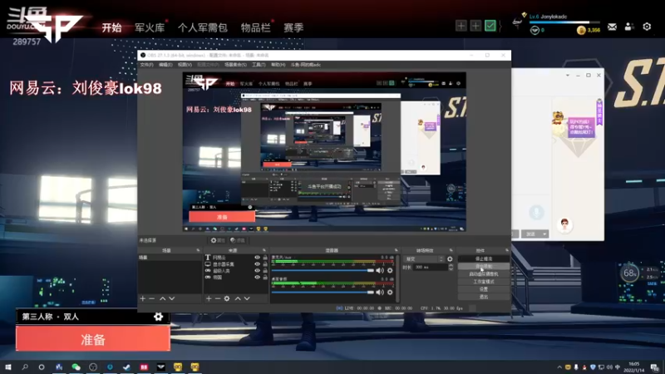Open OBS 帮助(H) menu
The width and height of the screenshot is (665, 374).
(278, 65)
